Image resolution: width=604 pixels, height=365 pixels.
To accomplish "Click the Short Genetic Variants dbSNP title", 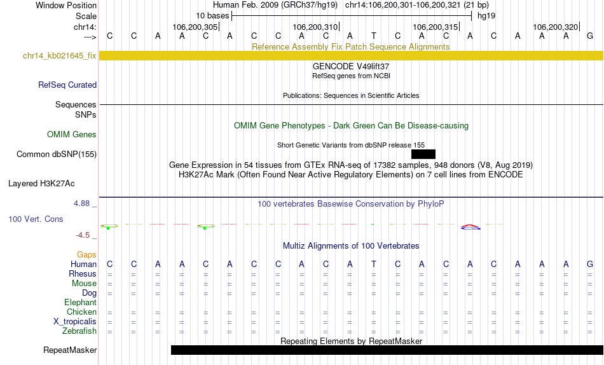I will (351, 145).
